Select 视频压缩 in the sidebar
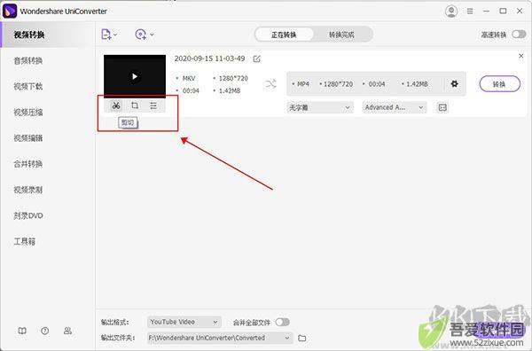Image resolution: width=532 pixels, height=351 pixels. [28, 113]
